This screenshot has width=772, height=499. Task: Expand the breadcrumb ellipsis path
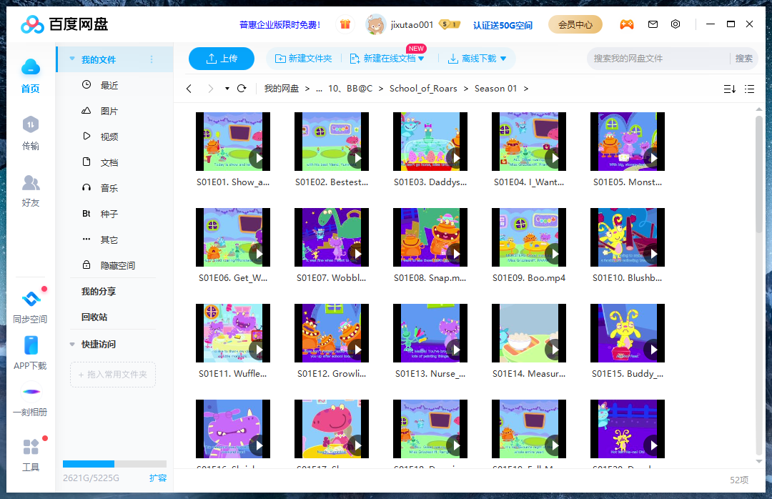click(319, 89)
